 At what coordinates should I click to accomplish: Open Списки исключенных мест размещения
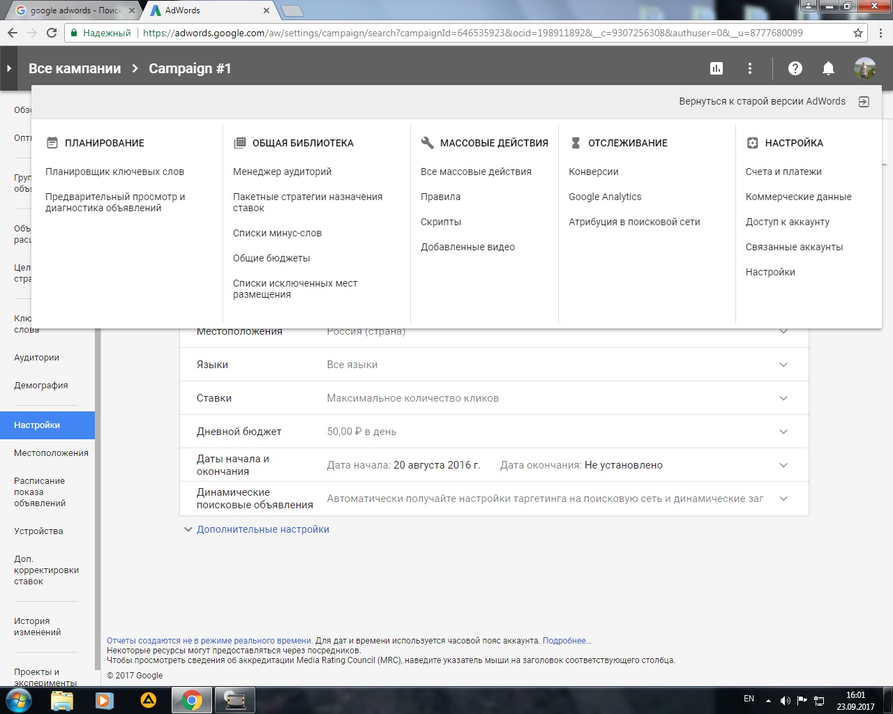pyautogui.click(x=295, y=289)
